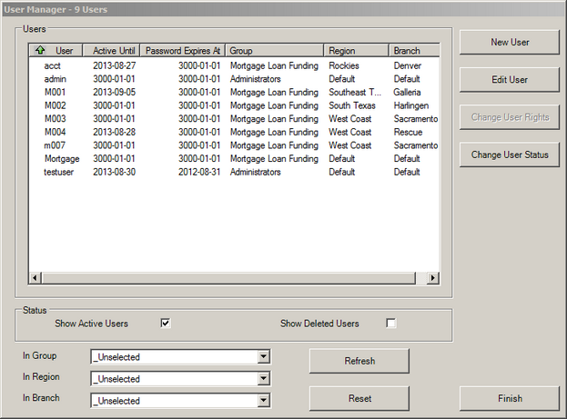Click the 2013-08-28 Active Until date

click(115, 132)
